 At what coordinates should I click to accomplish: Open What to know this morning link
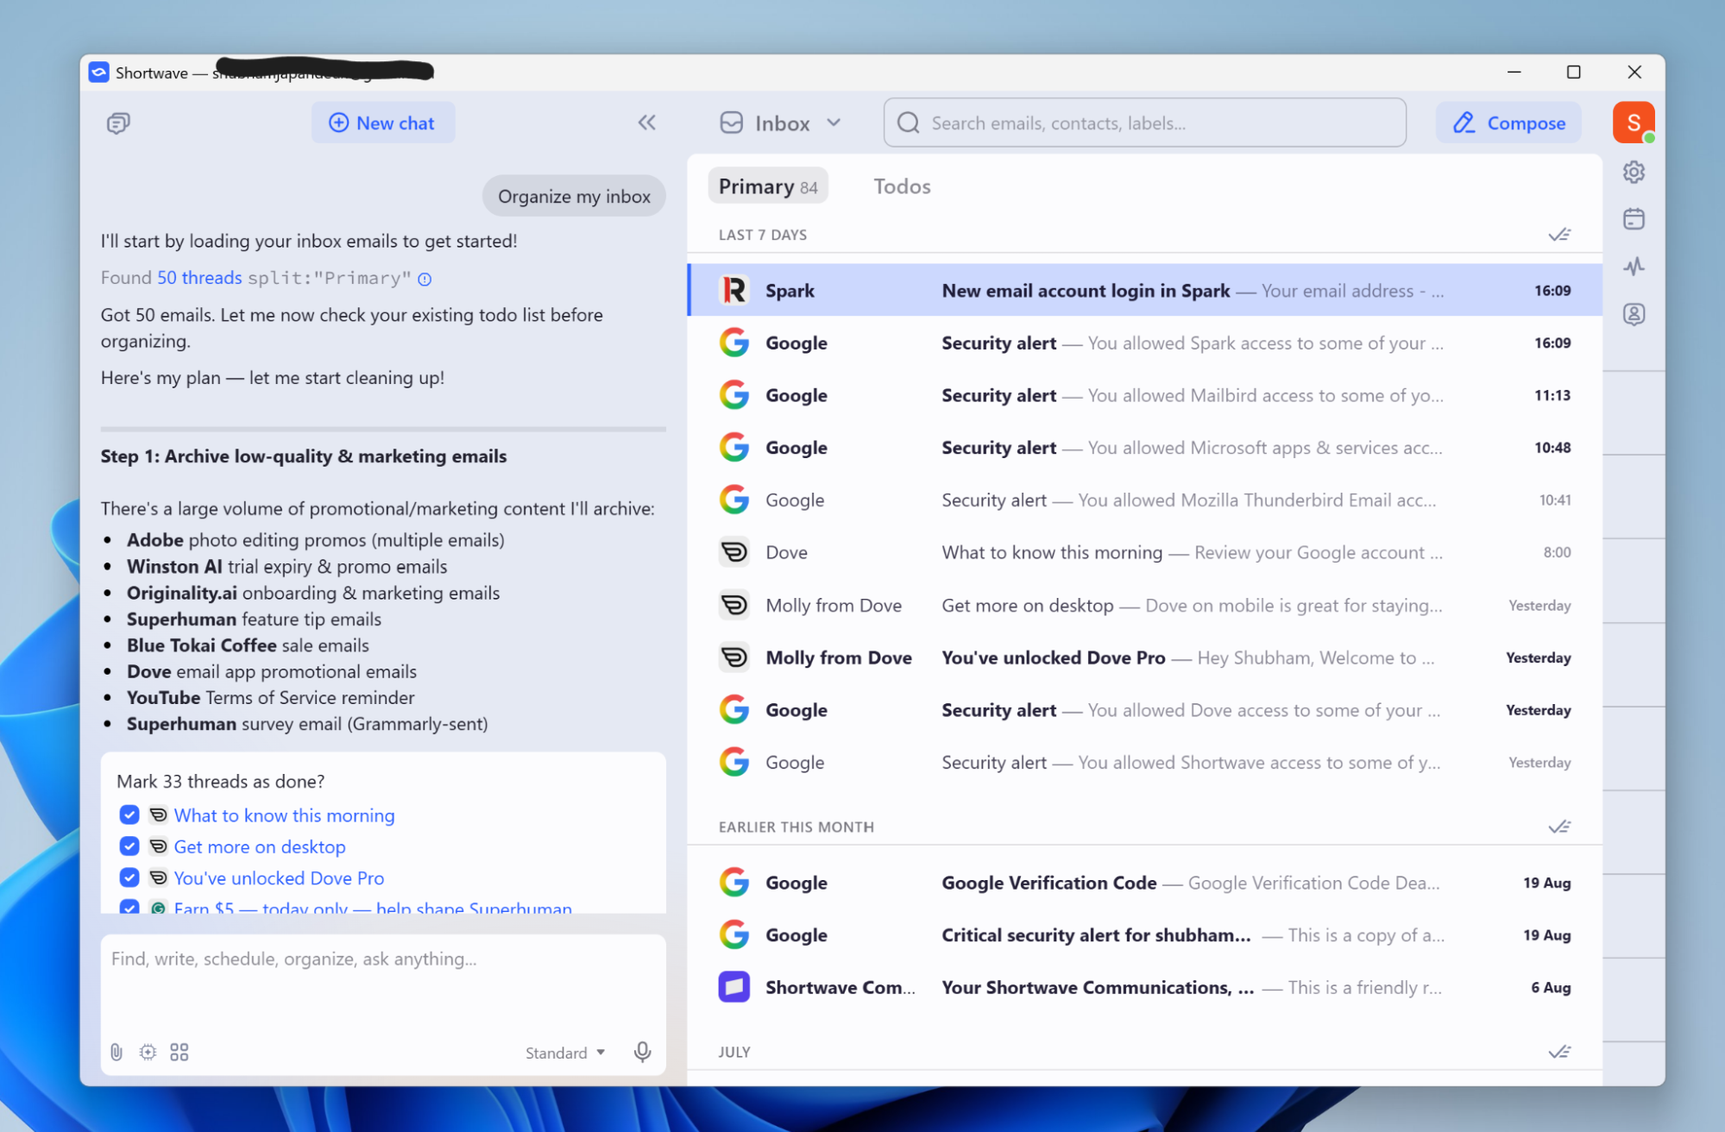284,815
